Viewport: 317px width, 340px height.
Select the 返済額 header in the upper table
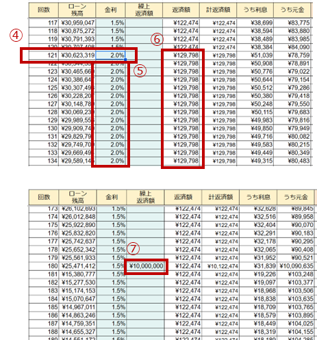(x=181, y=10)
